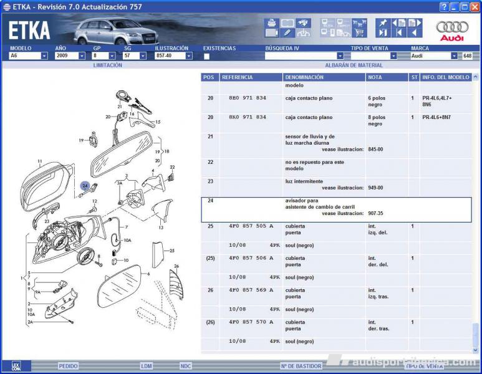Click the parts list vertical scrollbar thumb
Screen dimensions: 482x374
tap(476, 330)
